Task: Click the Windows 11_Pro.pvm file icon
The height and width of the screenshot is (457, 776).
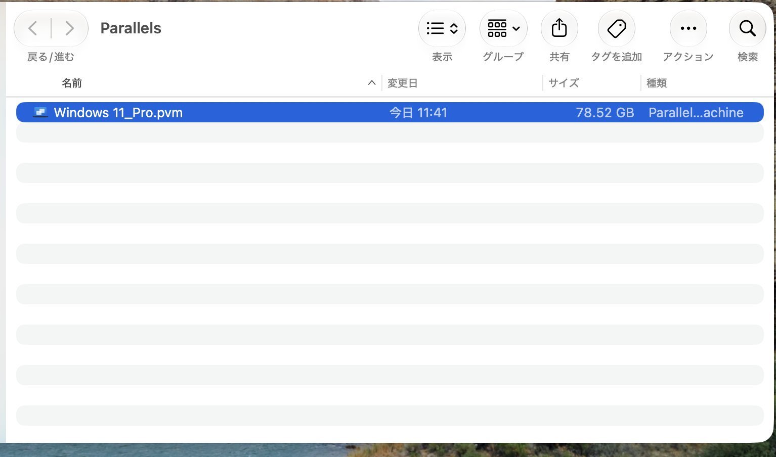Action: pyautogui.click(x=40, y=112)
